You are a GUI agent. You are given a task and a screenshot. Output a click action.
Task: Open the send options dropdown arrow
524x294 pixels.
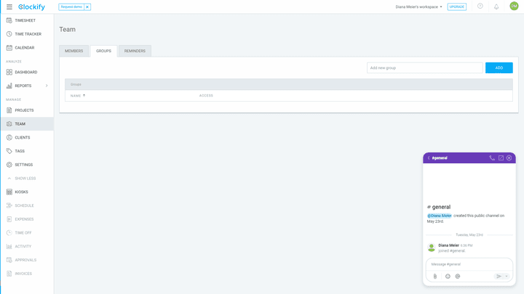tap(507, 277)
